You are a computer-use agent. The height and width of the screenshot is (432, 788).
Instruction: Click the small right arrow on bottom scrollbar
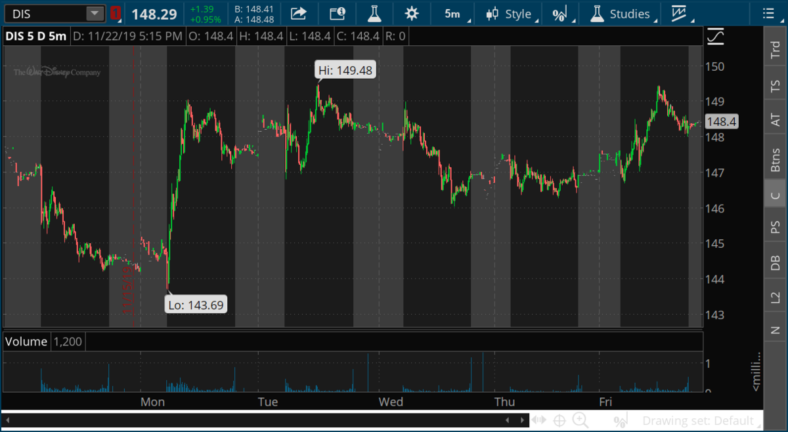point(522,420)
